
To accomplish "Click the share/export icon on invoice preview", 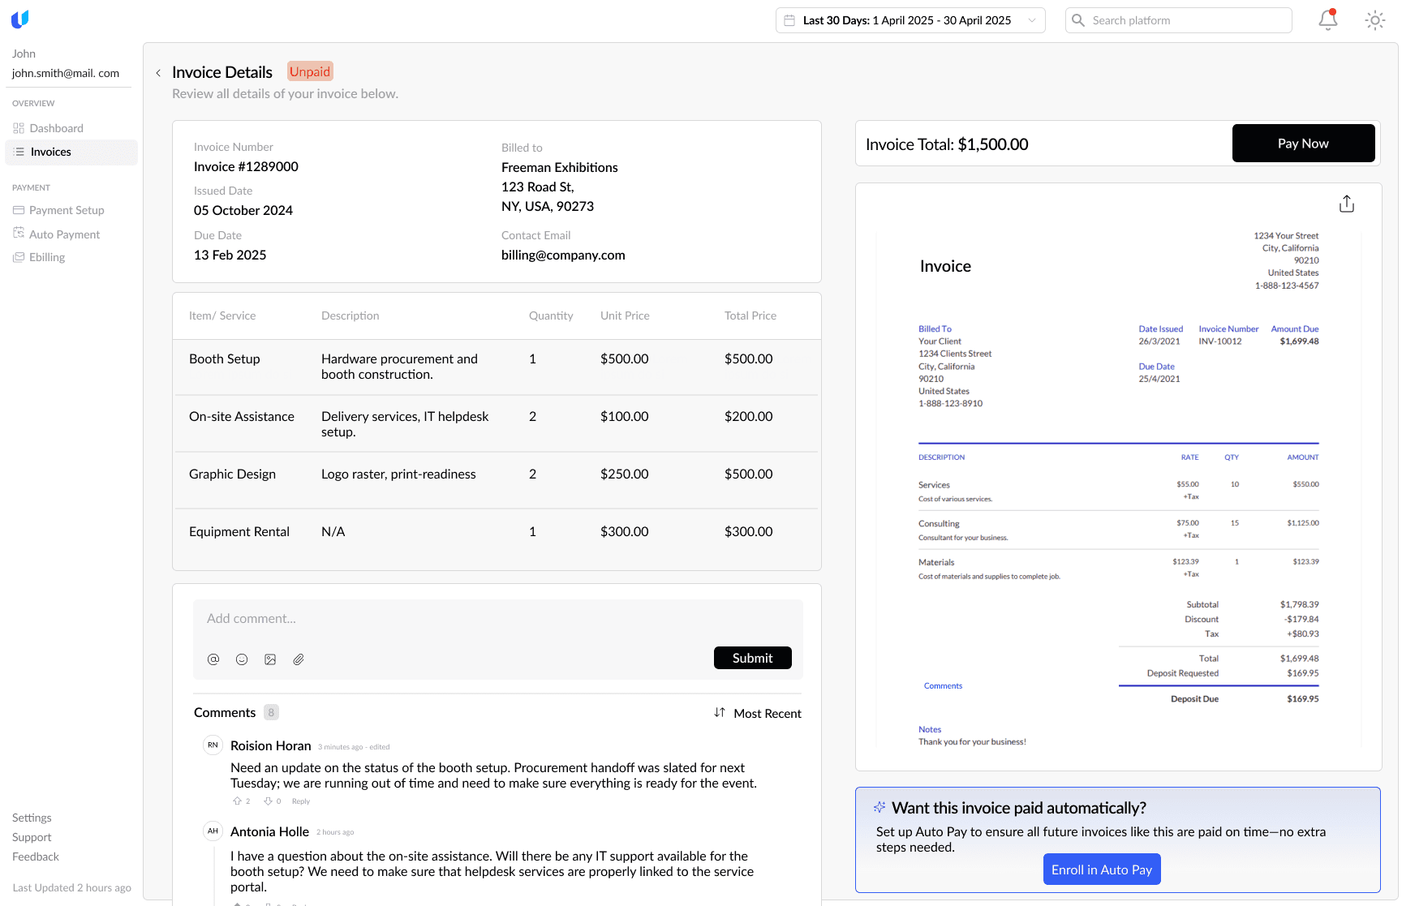I will click(1347, 204).
